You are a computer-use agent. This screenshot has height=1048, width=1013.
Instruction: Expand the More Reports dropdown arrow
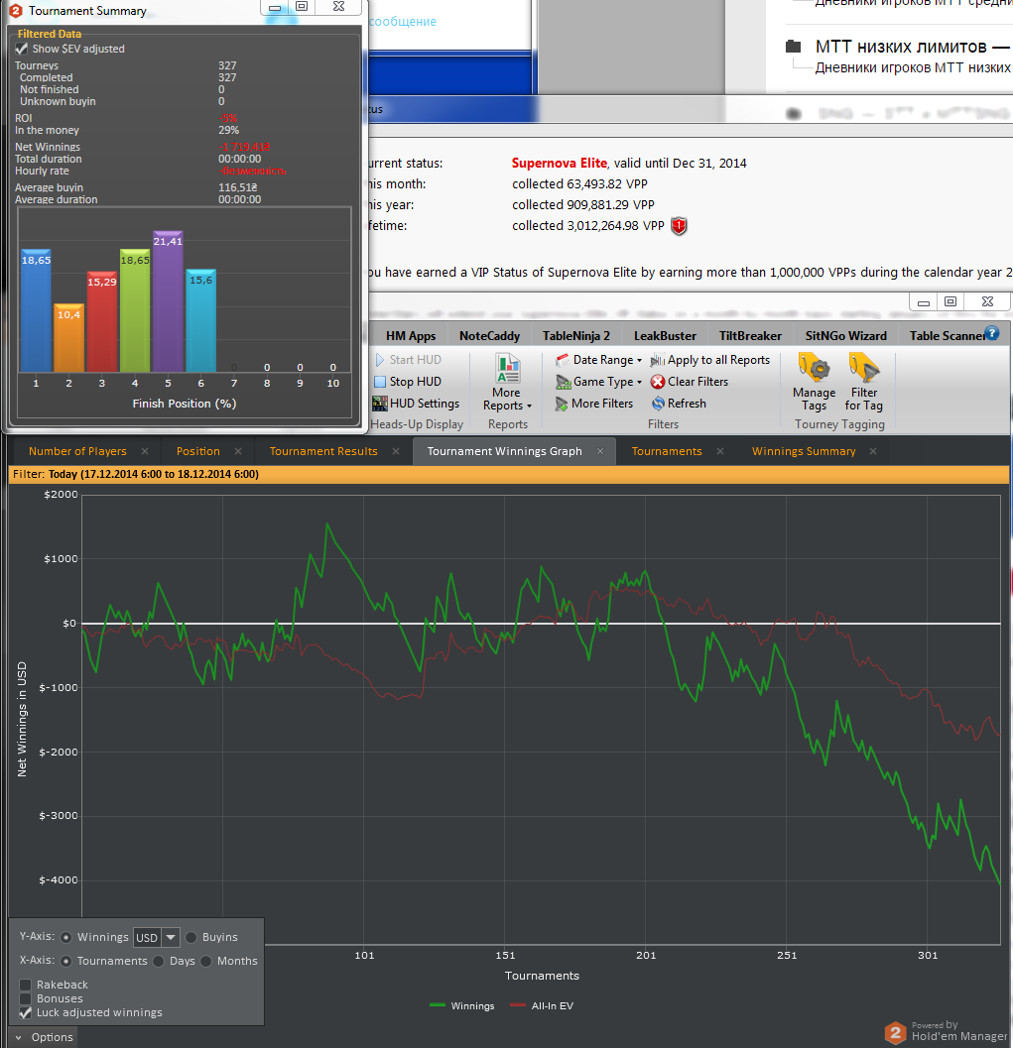click(x=529, y=407)
